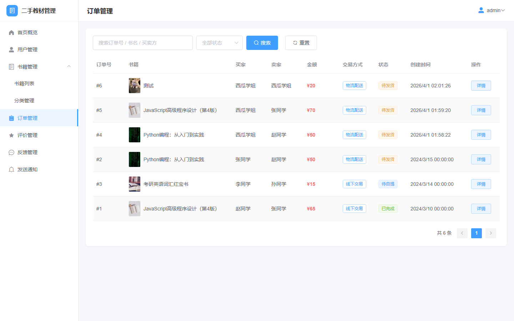Open the admin account dropdown arrow
The width and height of the screenshot is (514, 321).
tap(503, 10)
